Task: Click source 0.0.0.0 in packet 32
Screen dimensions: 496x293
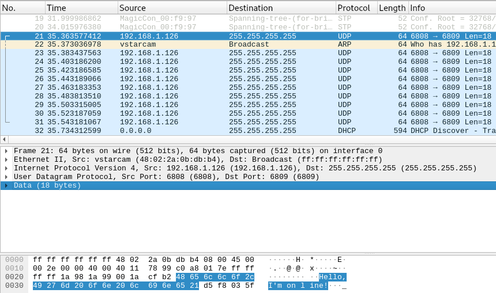Action: tap(136, 131)
